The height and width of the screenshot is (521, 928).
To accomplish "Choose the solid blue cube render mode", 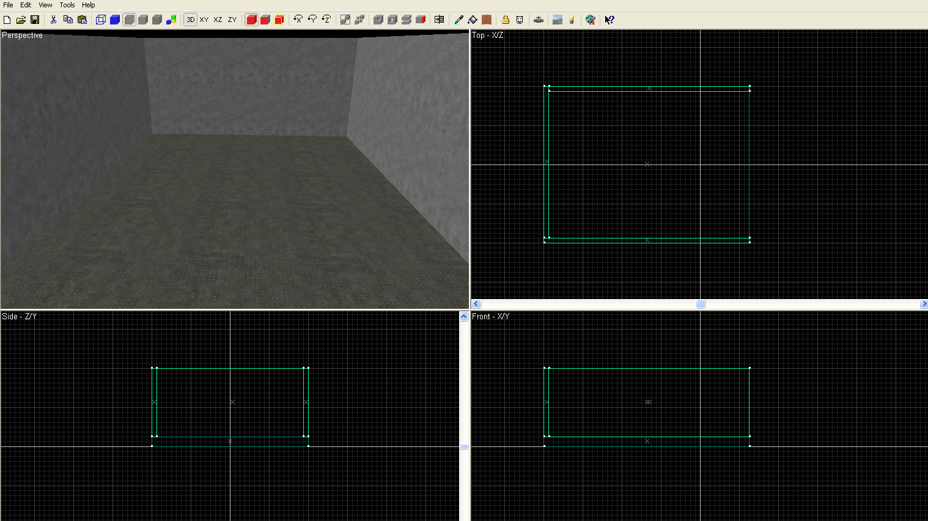I will coord(115,20).
